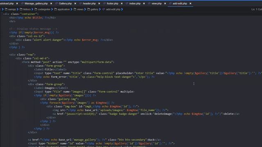Click the 'btn btn-secondary' Back link line
The height and width of the screenshot is (147, 262).
[x=94, y=140]
